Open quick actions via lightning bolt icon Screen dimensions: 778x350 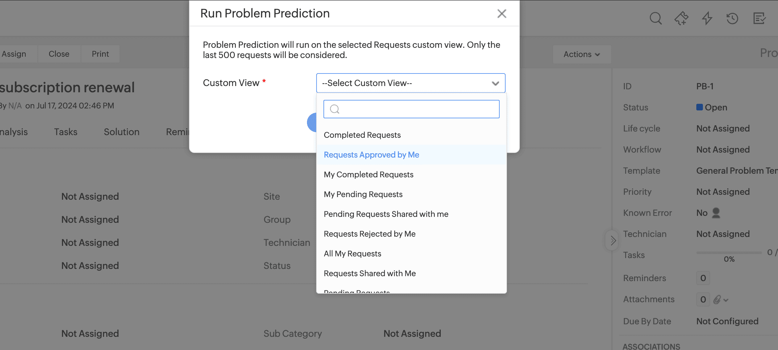click(x=707, y=19)
